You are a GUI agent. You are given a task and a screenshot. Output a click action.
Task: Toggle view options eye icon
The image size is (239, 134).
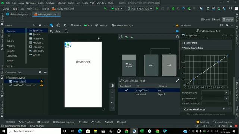pyautogui.click(x=51, y=31)
